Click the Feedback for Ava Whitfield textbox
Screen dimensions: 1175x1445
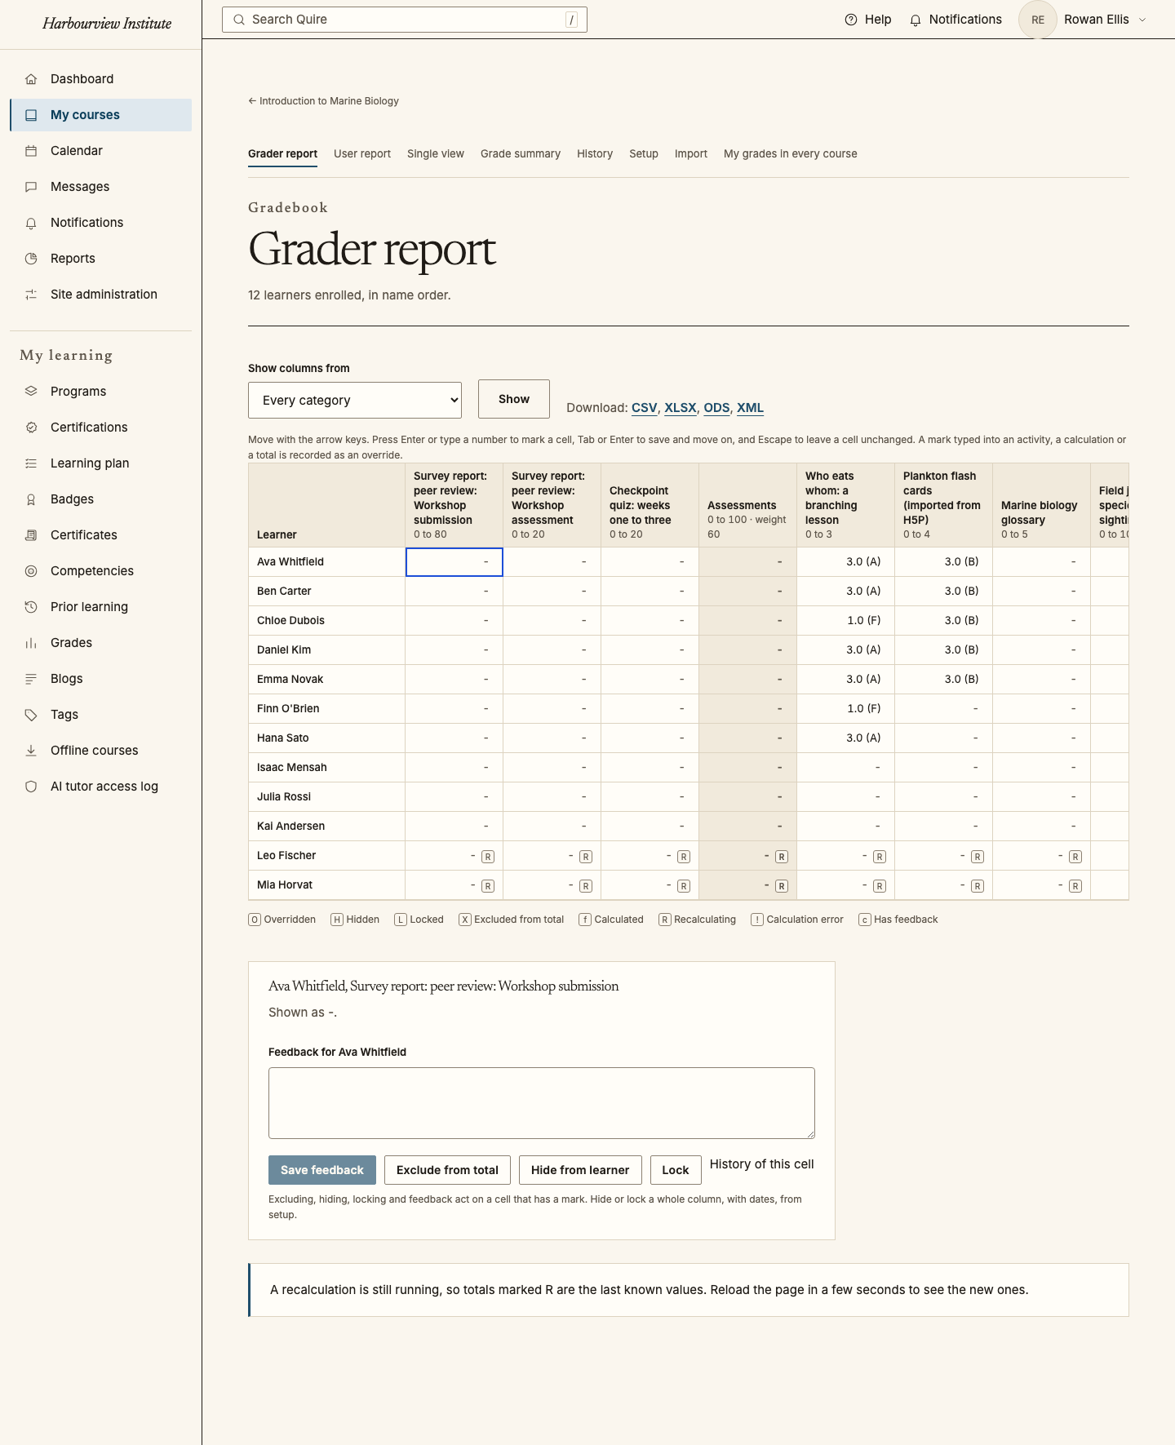pos(542,1103)
